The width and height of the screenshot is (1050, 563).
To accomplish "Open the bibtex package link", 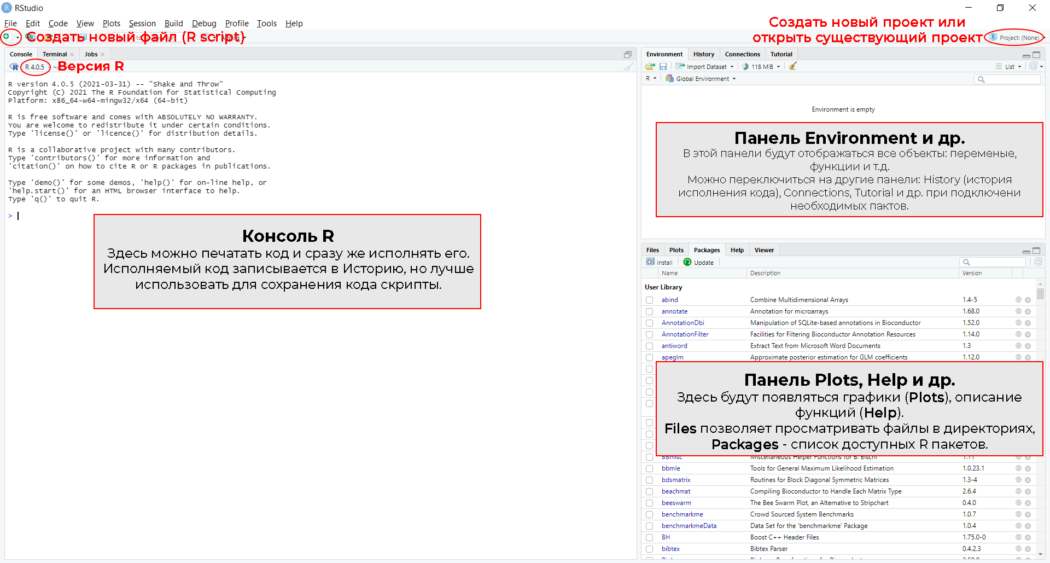I will [x=670, y=549].
